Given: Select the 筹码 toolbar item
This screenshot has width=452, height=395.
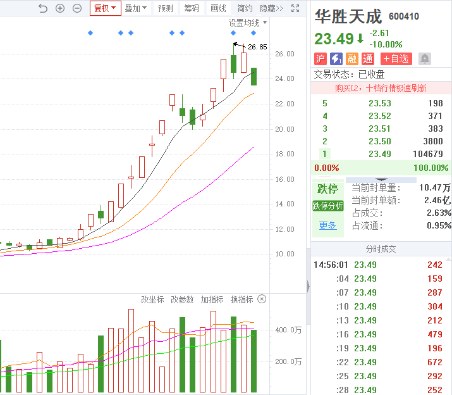Looking at the screenshot, I should (x=192, y=8).
